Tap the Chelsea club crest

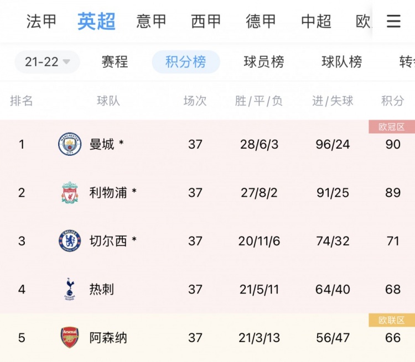pos(70,240)
